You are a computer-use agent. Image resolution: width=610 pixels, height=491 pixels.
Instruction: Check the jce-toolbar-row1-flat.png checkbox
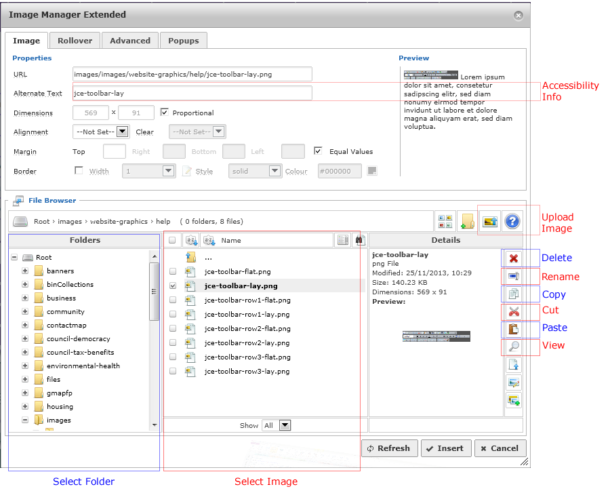point(173,300)
